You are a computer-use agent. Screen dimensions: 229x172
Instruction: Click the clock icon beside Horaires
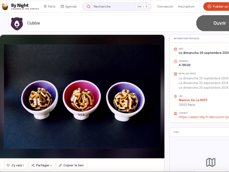pos(175,62)
